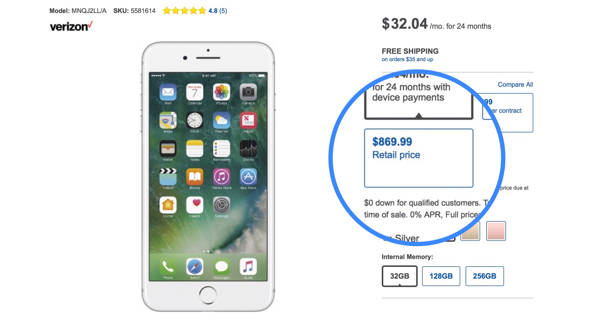Open the 4.8 (5) reviews rating link
The height and width of the screenshot is (331, 589).
click(x=218, y=11)
